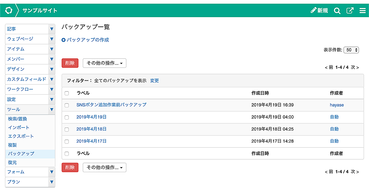Open the hayase author link
Screen dimensions: 369x194
[x=337, y=105]
